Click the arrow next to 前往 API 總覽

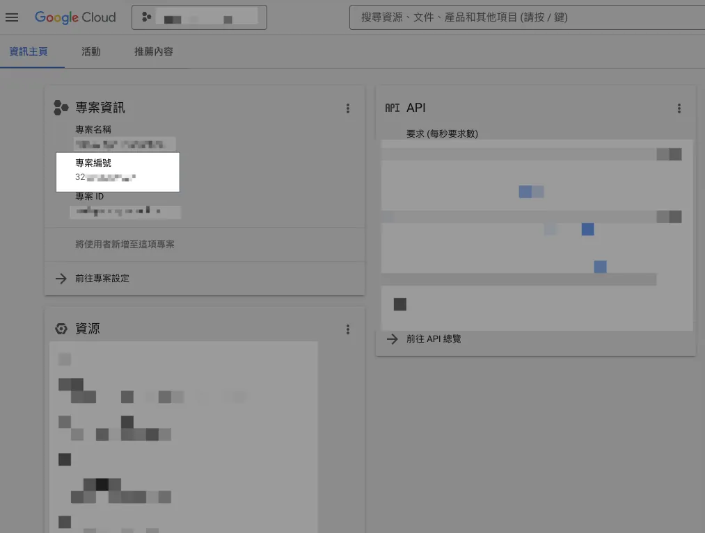pyautogui.click(x=393, y=339)
